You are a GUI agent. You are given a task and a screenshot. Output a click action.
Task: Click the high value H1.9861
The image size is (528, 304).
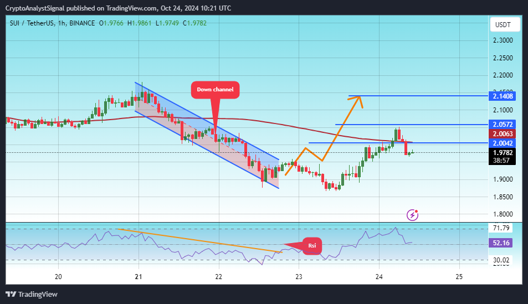tap(140, 23)
